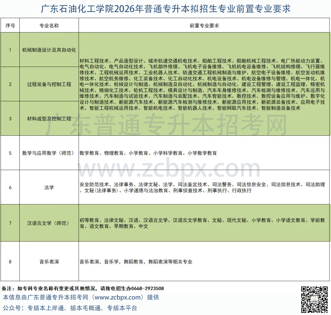
Task: Click the 法学 major name cell
Action: pyautogui.click(x=49, y=187)
